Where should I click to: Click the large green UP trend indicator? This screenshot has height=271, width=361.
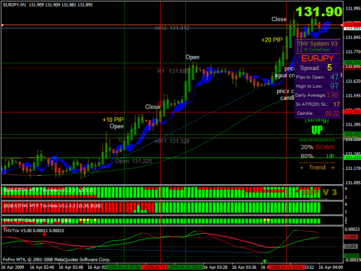317,130
